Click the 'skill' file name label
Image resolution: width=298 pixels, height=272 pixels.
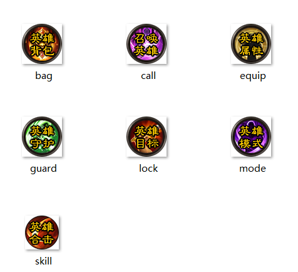pos(43,261)
